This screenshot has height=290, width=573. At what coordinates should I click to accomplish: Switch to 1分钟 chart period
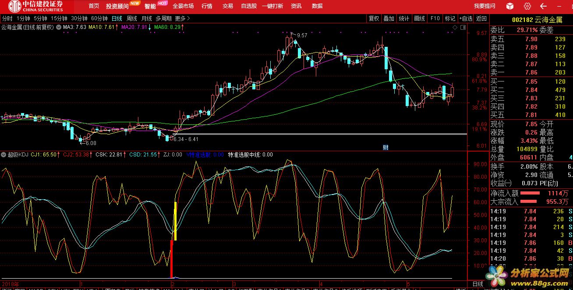(x=23, y=18)
